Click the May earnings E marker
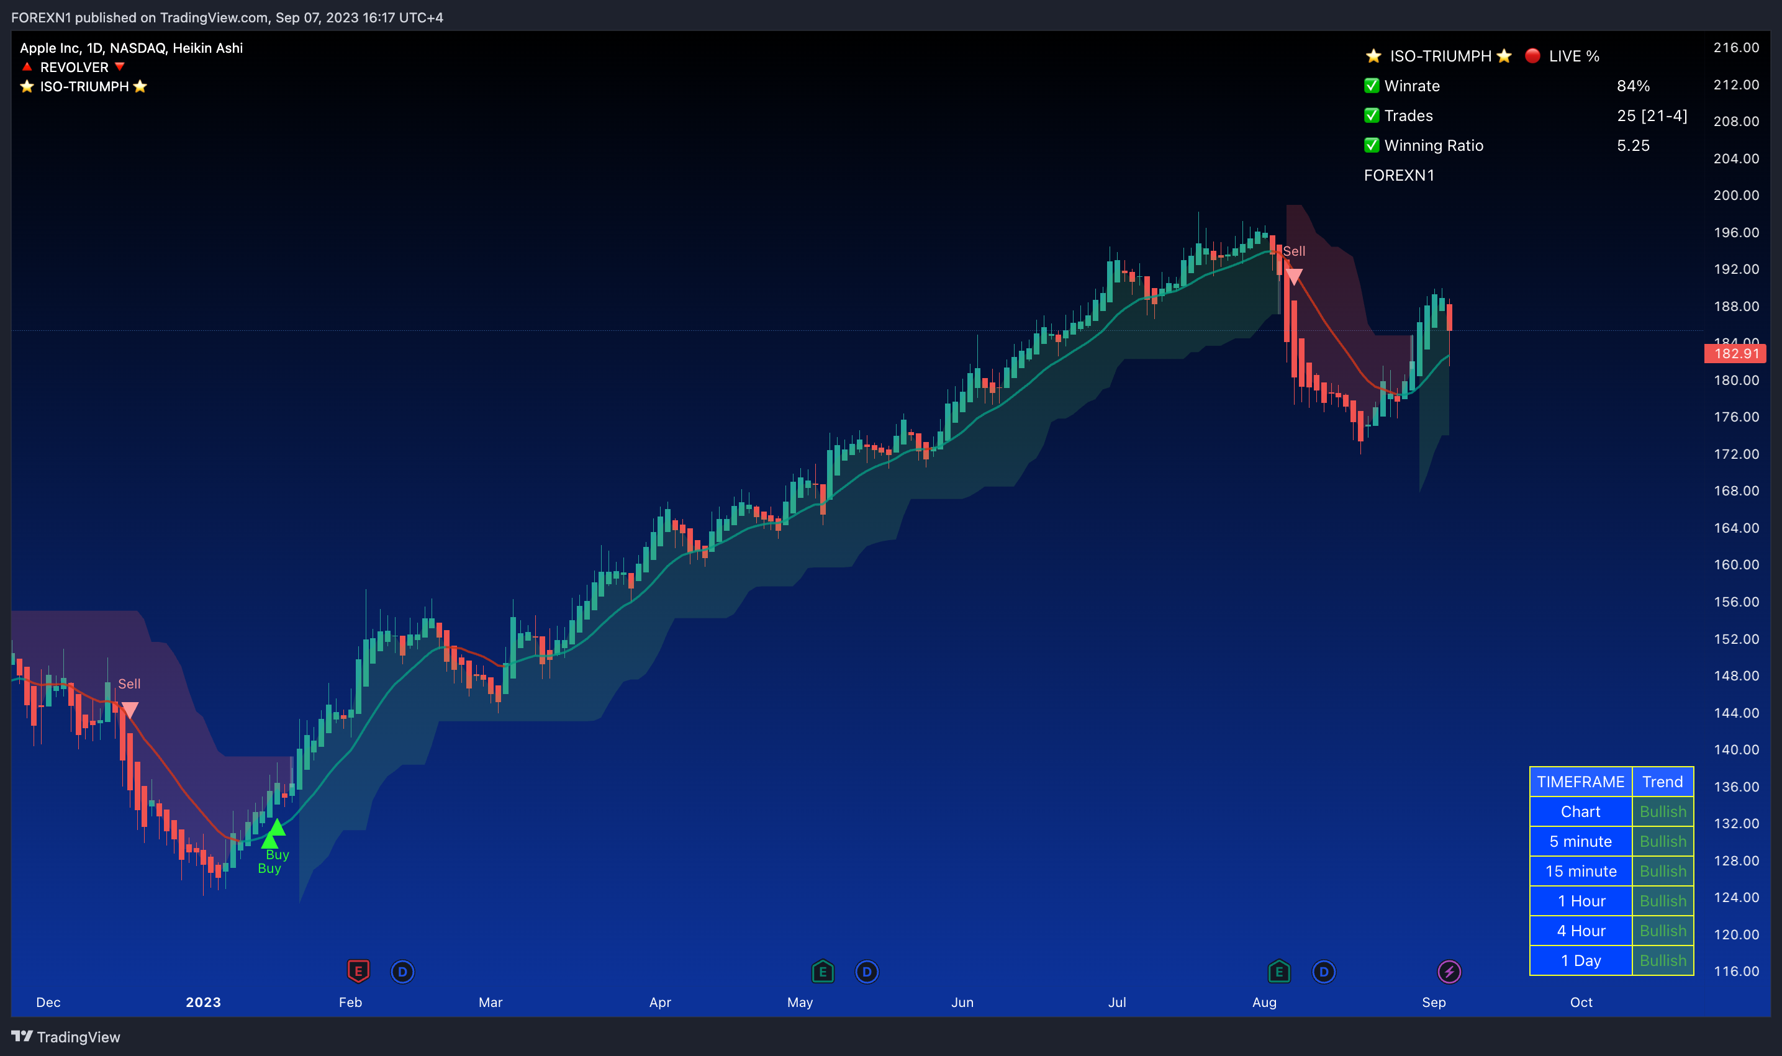Screen dimensions: 1782x1056 [x=823, y=972]
